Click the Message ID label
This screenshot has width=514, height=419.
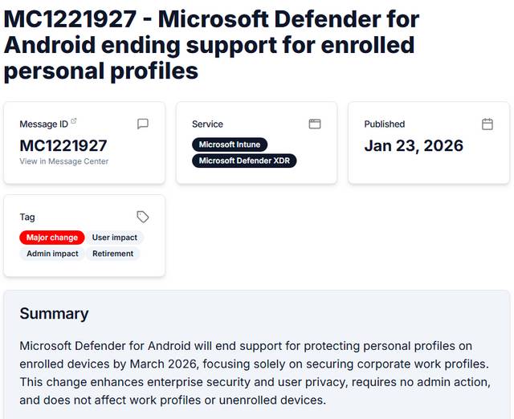point(43,124)
